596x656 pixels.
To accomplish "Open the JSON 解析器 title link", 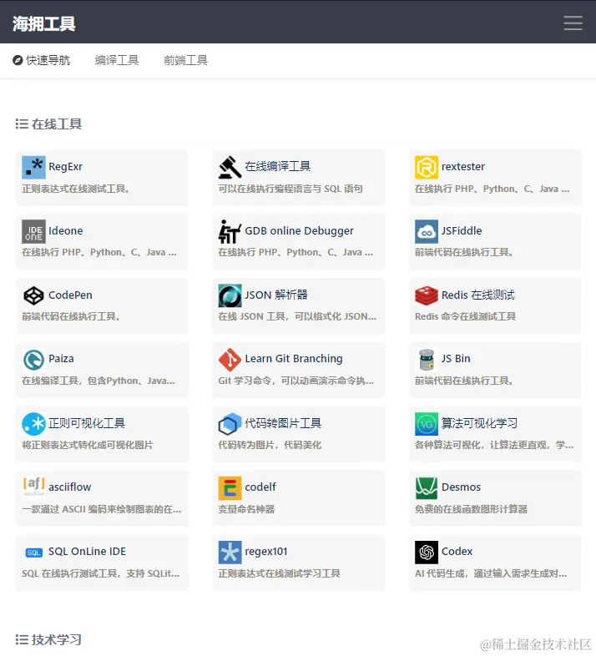I will click(276, 295).
